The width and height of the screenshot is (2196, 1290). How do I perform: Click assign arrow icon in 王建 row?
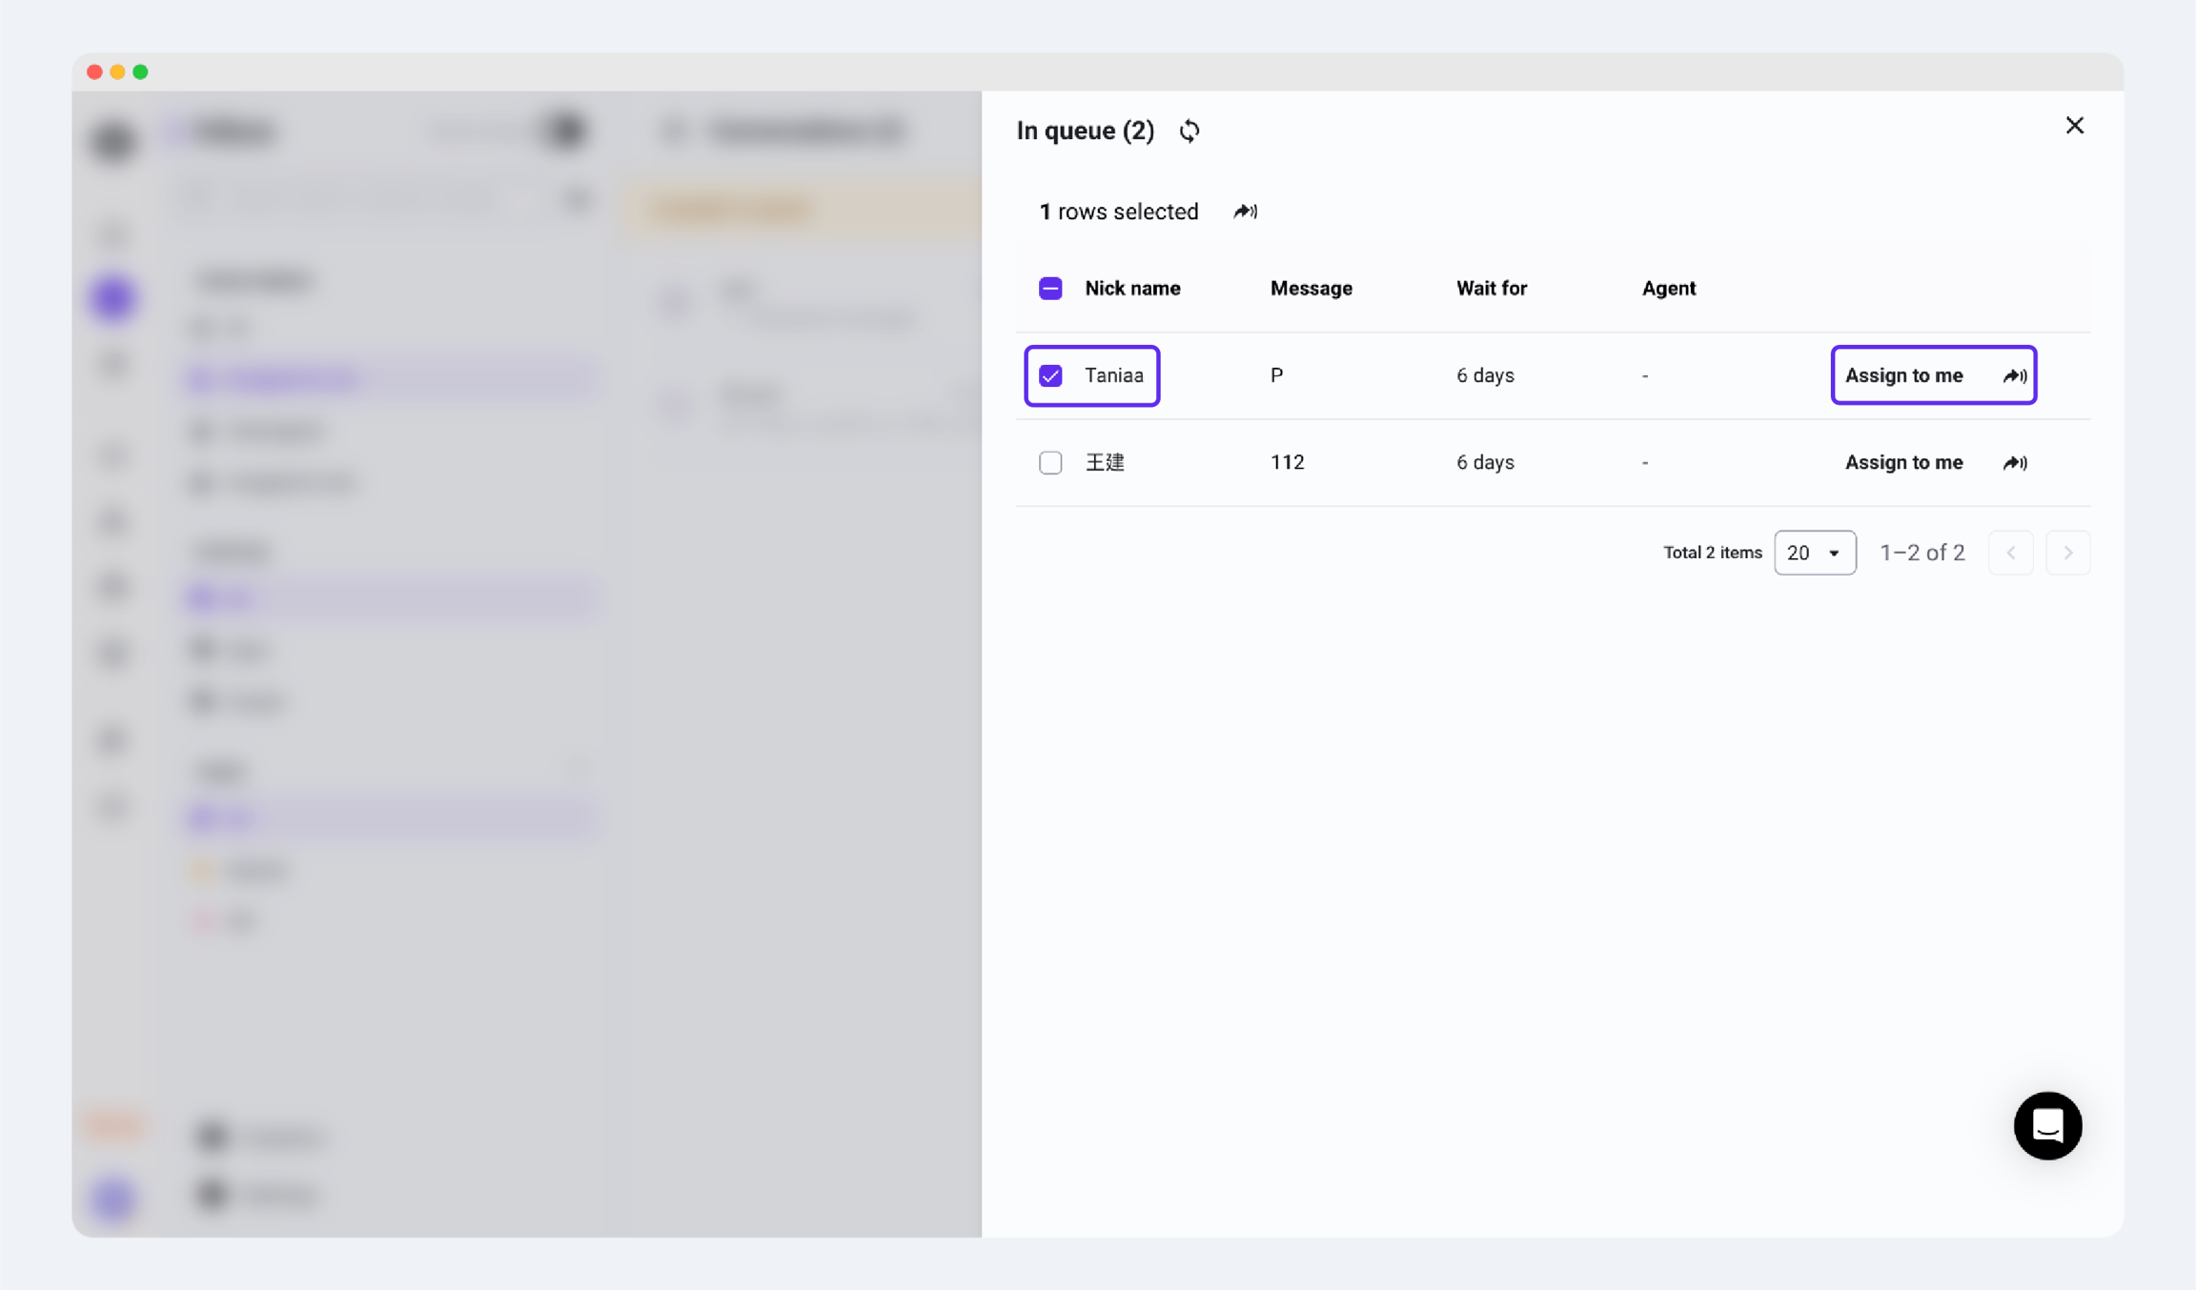pos(2014,463)
